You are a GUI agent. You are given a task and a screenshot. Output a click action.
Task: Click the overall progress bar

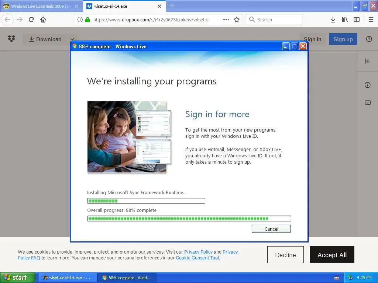(x=189, y=219)
